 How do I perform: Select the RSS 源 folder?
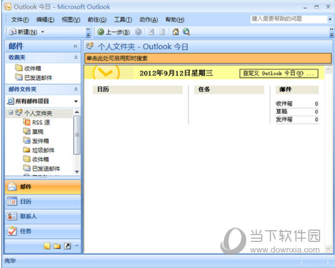pyautogui.click(x=37, y=122)
